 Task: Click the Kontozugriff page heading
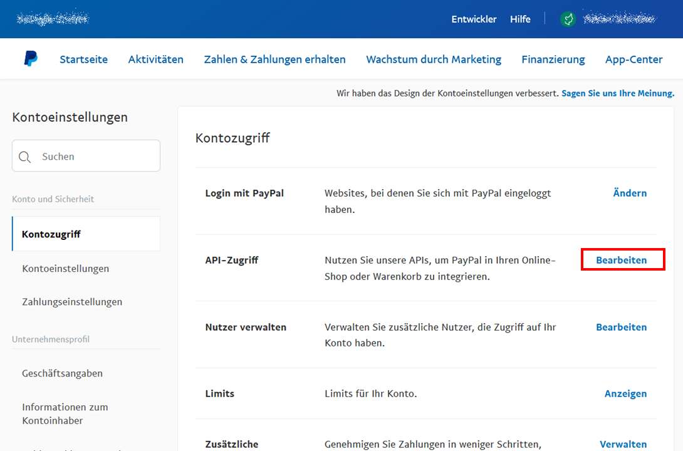[x=232, y=138]
